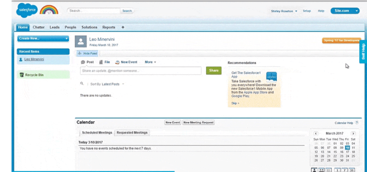The height and width of the screenshot is (172, 367).
Task: Expand the More publisher options
Action: coord(150,62)
